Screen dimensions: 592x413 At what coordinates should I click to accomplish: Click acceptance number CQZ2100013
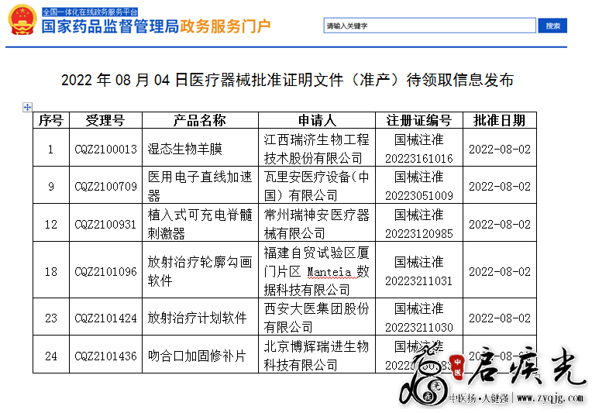click(x=105, y=149)
